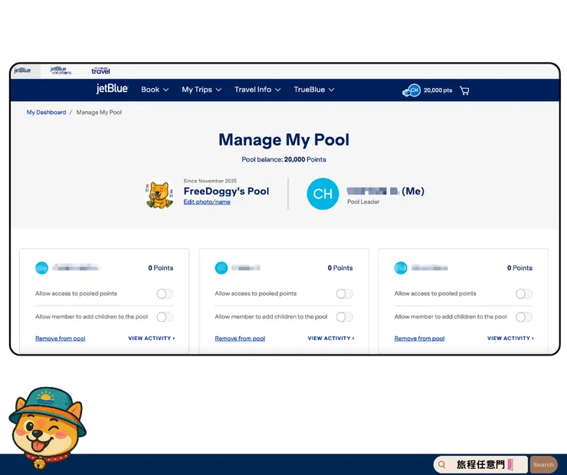Click the Pool Leader label
Viewport: 567px width, 475px height.
click(363, 201)
